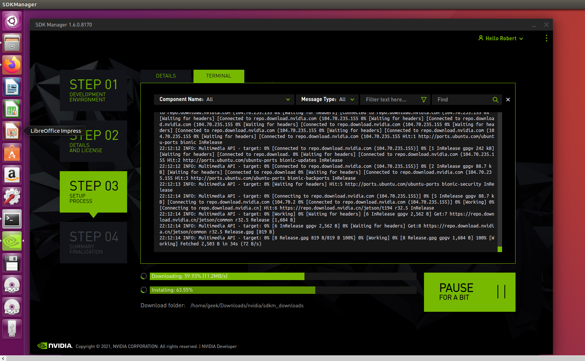Click NVIDIA logo in footer
Screen dimensions: 585x361
tap(55, 346)
